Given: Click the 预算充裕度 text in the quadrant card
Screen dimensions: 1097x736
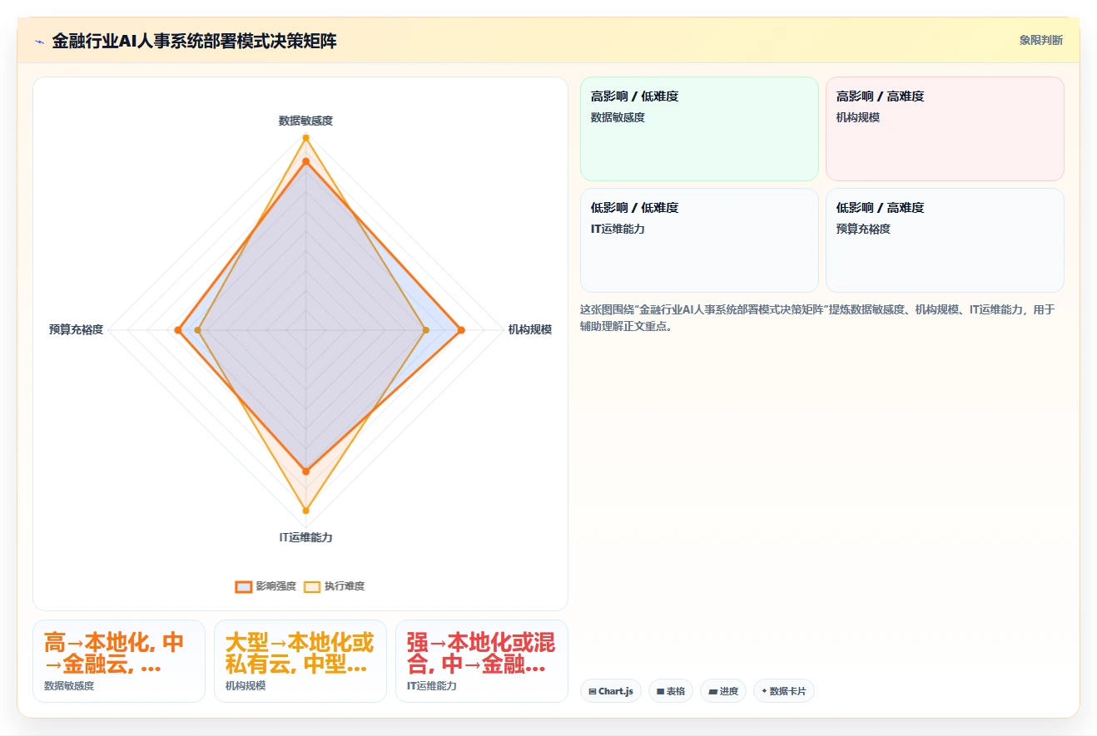Looking at the screenshot, I should 863,229.
